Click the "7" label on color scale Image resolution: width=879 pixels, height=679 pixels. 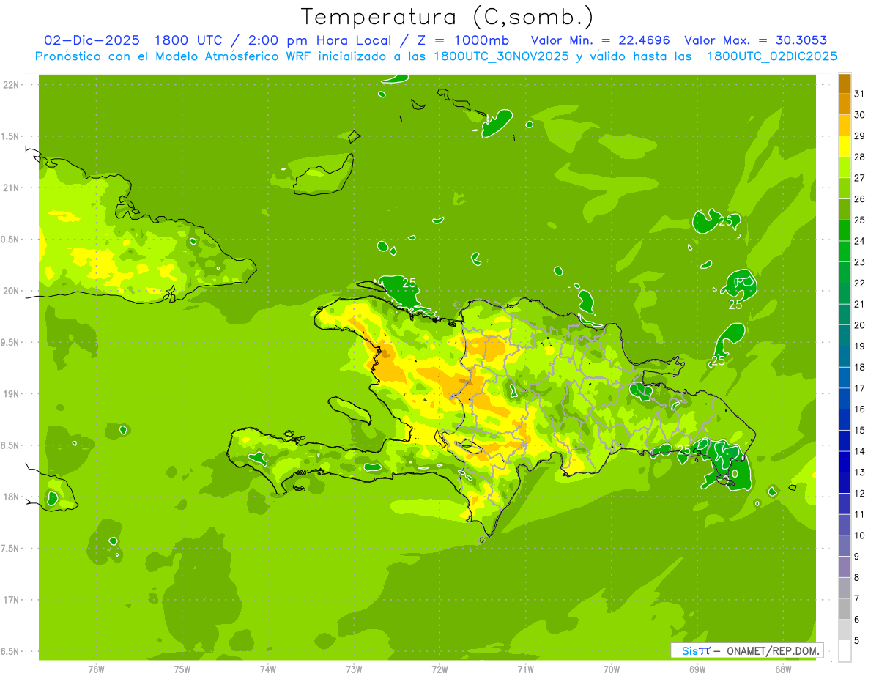tap(856, 598)
